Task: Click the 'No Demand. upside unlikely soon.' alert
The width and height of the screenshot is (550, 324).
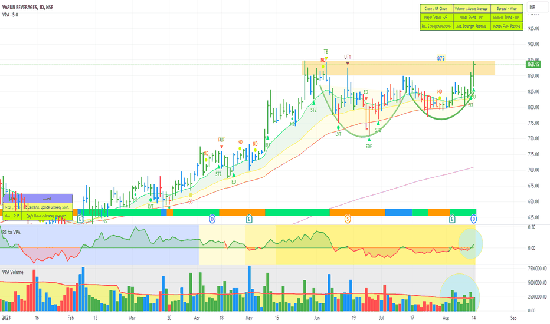Action: click(47, 207)
